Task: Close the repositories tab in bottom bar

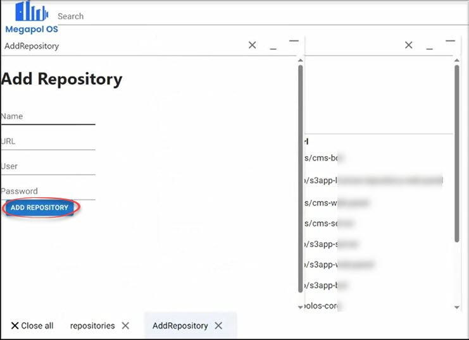Action: tap(125, 325)
